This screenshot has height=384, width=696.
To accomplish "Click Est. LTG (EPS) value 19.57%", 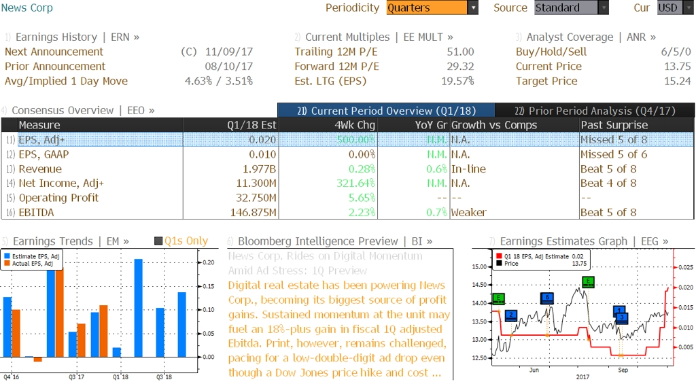I will (x=457, y=81).
